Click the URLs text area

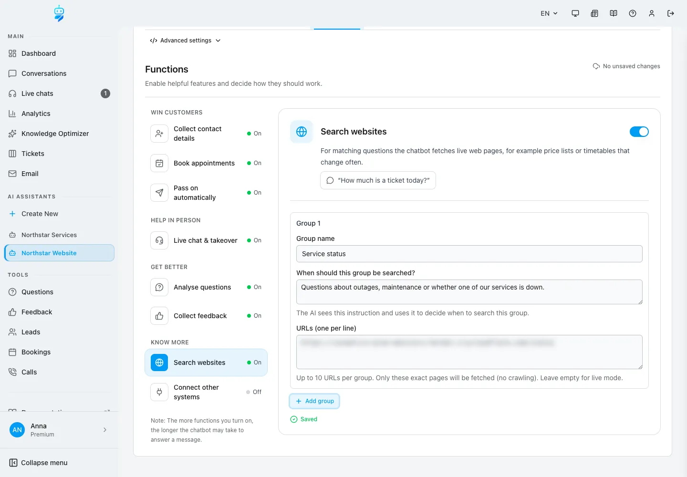pos(469,352)
